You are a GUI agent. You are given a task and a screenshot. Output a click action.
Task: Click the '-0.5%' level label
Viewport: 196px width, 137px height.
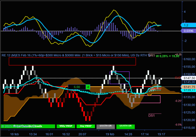click(178, 125)
